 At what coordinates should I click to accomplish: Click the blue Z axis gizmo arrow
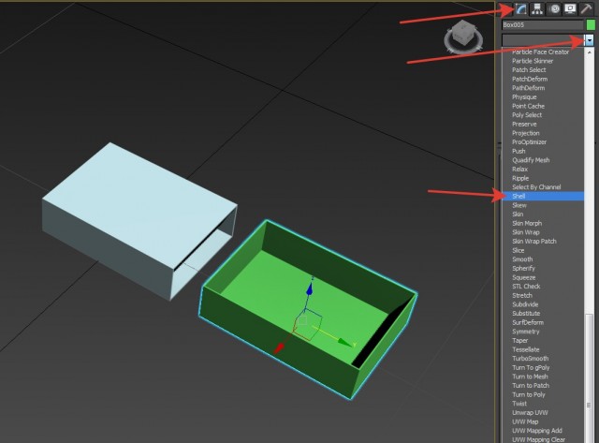click(309, 290)
